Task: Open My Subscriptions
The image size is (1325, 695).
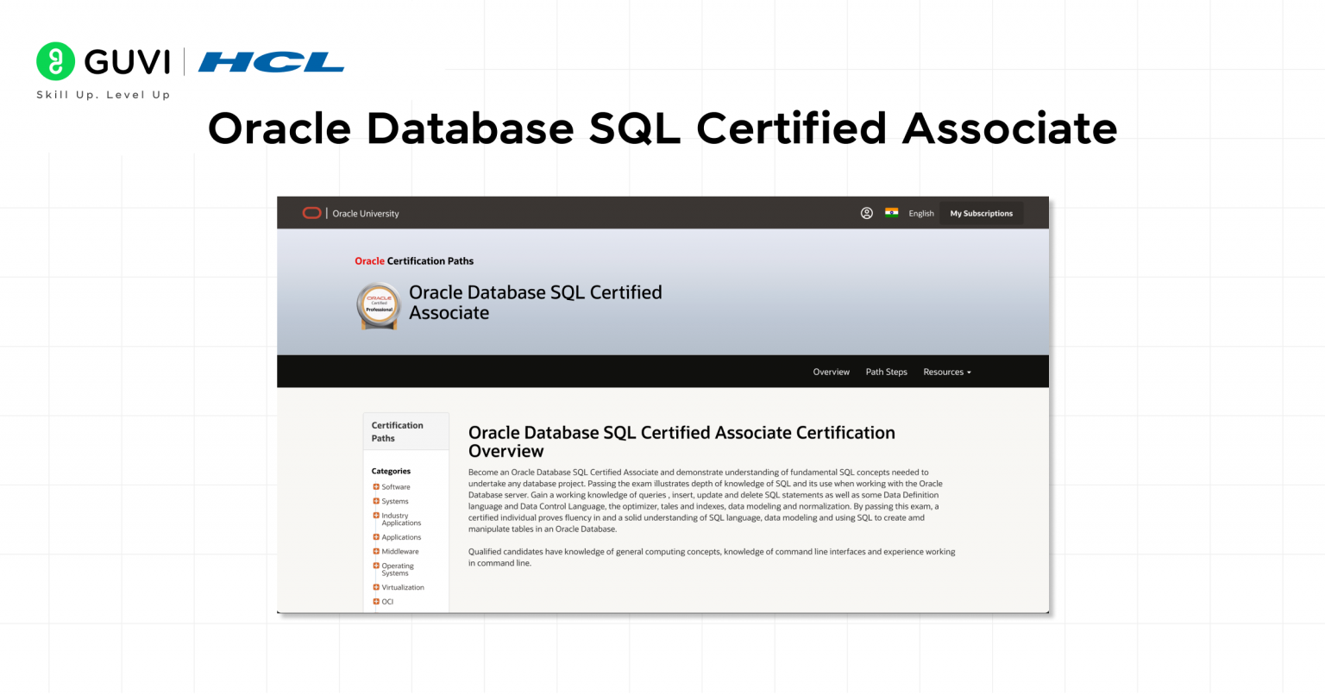Action: tap(981, 212)
